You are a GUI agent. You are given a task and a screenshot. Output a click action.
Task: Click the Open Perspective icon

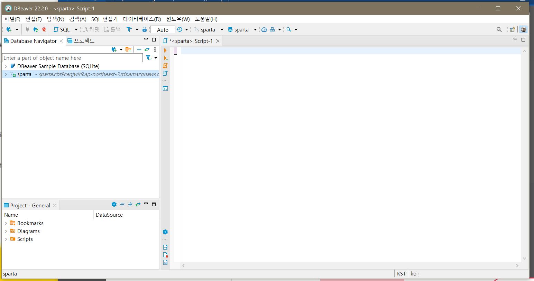513,29
